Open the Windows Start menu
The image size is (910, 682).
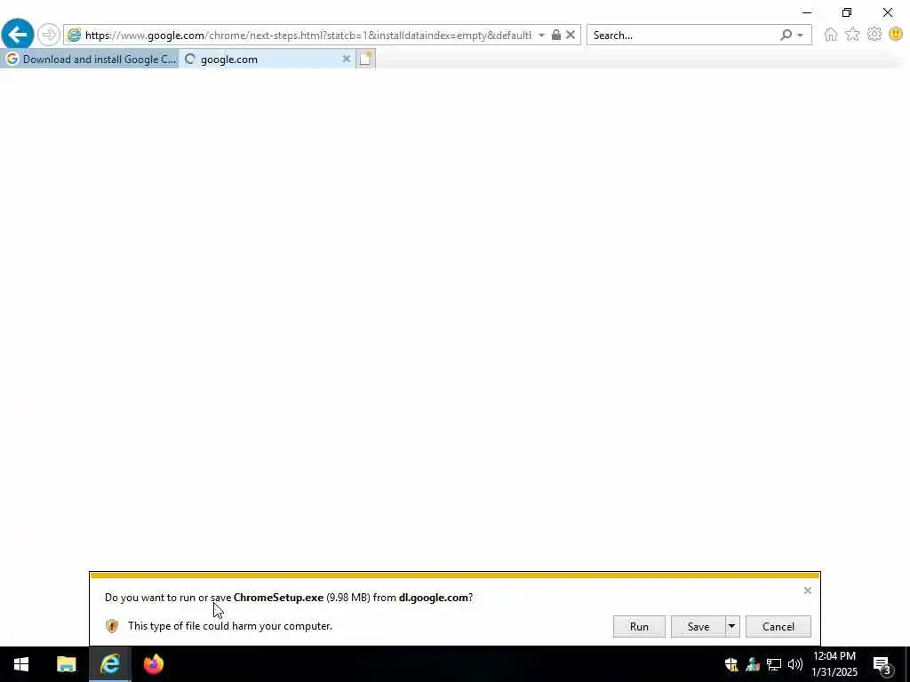[x=21, y=664]
